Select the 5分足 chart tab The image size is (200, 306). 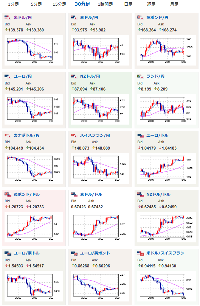[36, 4]
